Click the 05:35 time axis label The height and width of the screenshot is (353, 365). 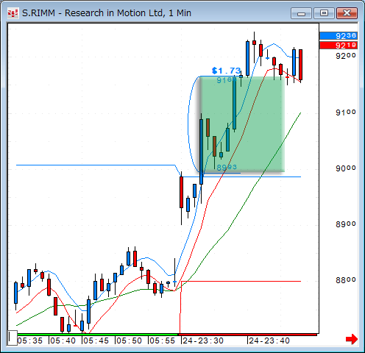29,340
